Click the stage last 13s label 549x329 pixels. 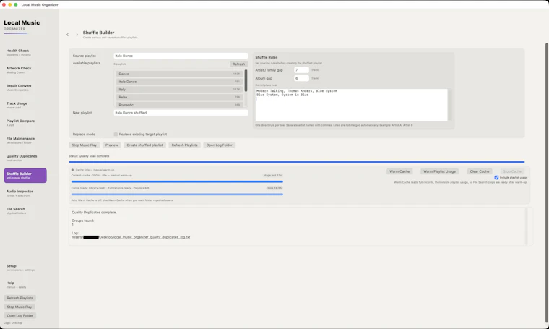coord(273,176)
